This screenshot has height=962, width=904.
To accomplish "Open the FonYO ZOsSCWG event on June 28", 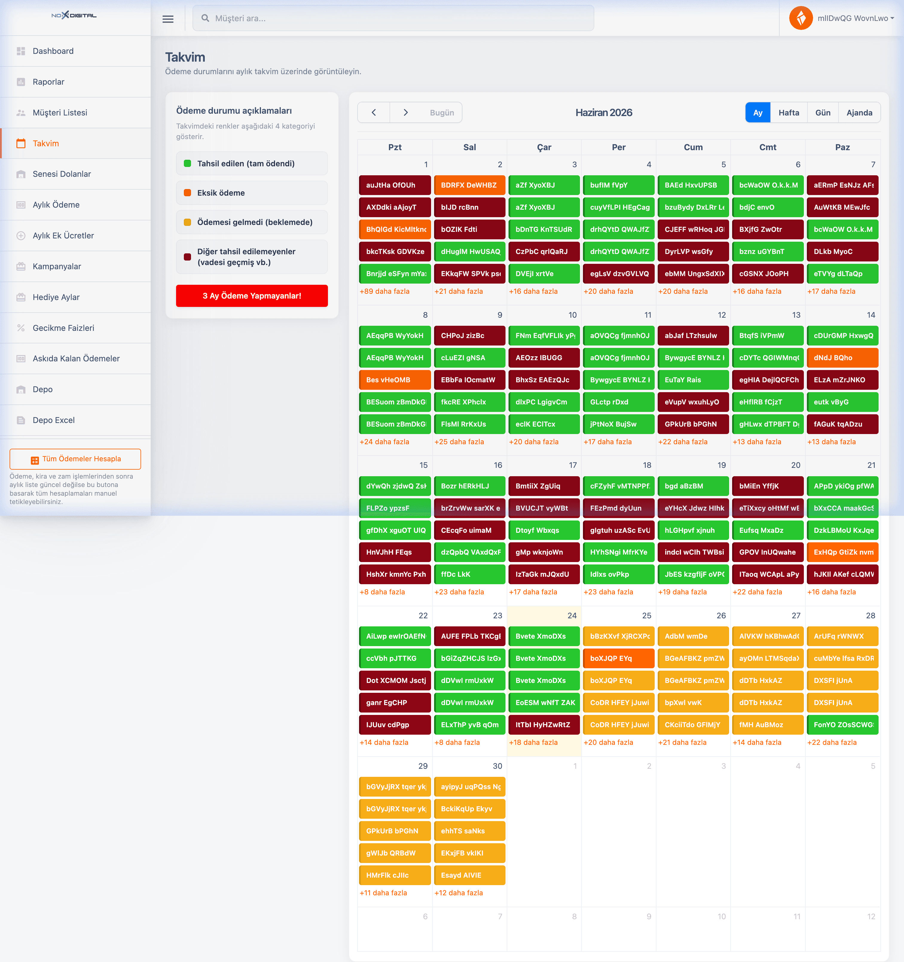I will coord(843,725).
